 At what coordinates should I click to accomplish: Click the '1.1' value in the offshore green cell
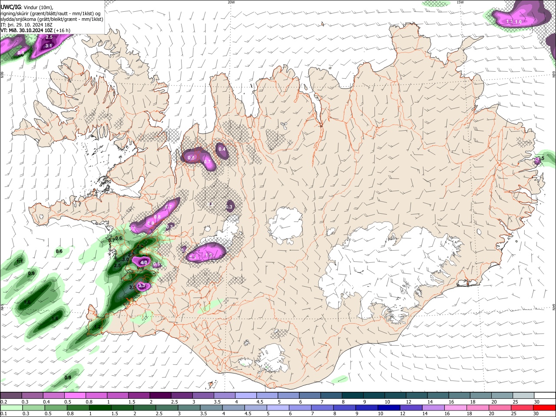click(x=19, y=261)
